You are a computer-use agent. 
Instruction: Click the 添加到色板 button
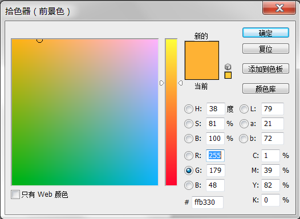click(266, 68)
